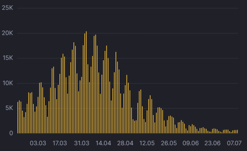The image size is (247, 151).
Task: Select the 07.07 date on x-axis
Action: (x=234, y=143)
